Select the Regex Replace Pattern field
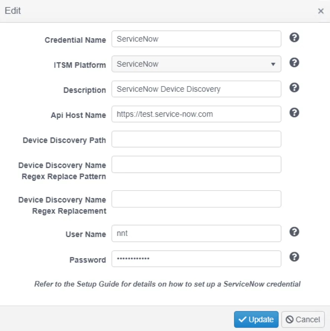330x331 pixels. point(196,164)
